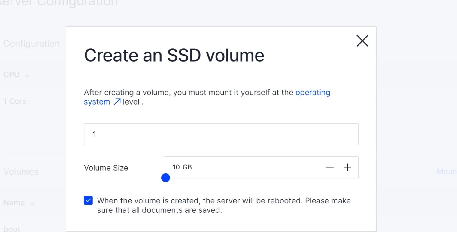457x232 pixels.
Task: Click the "Volume Size" label
Action: [x=106, y=168]
